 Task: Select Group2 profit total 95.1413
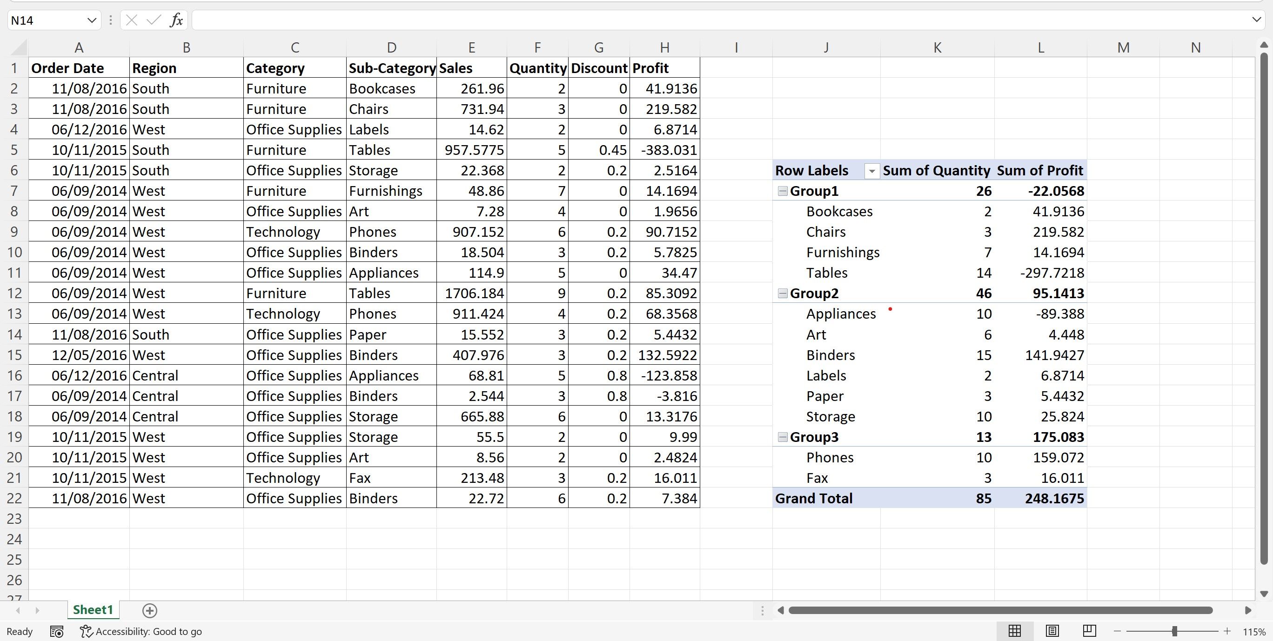point(1040,293)
